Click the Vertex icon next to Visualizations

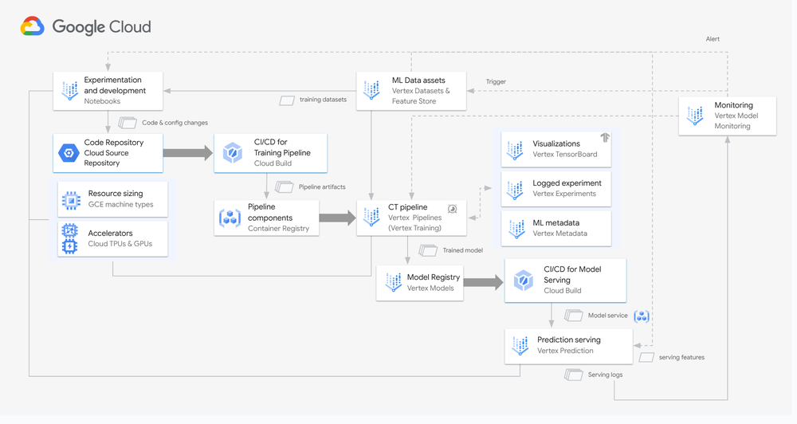tap(515, 151)
